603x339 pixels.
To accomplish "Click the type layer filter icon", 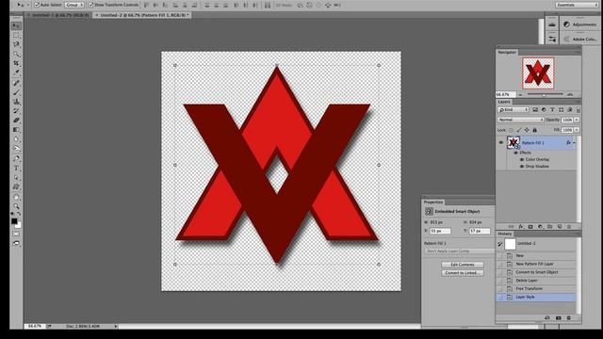I will point(552,110).
